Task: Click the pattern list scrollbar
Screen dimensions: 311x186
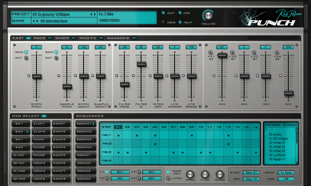Action: (297, 146)
